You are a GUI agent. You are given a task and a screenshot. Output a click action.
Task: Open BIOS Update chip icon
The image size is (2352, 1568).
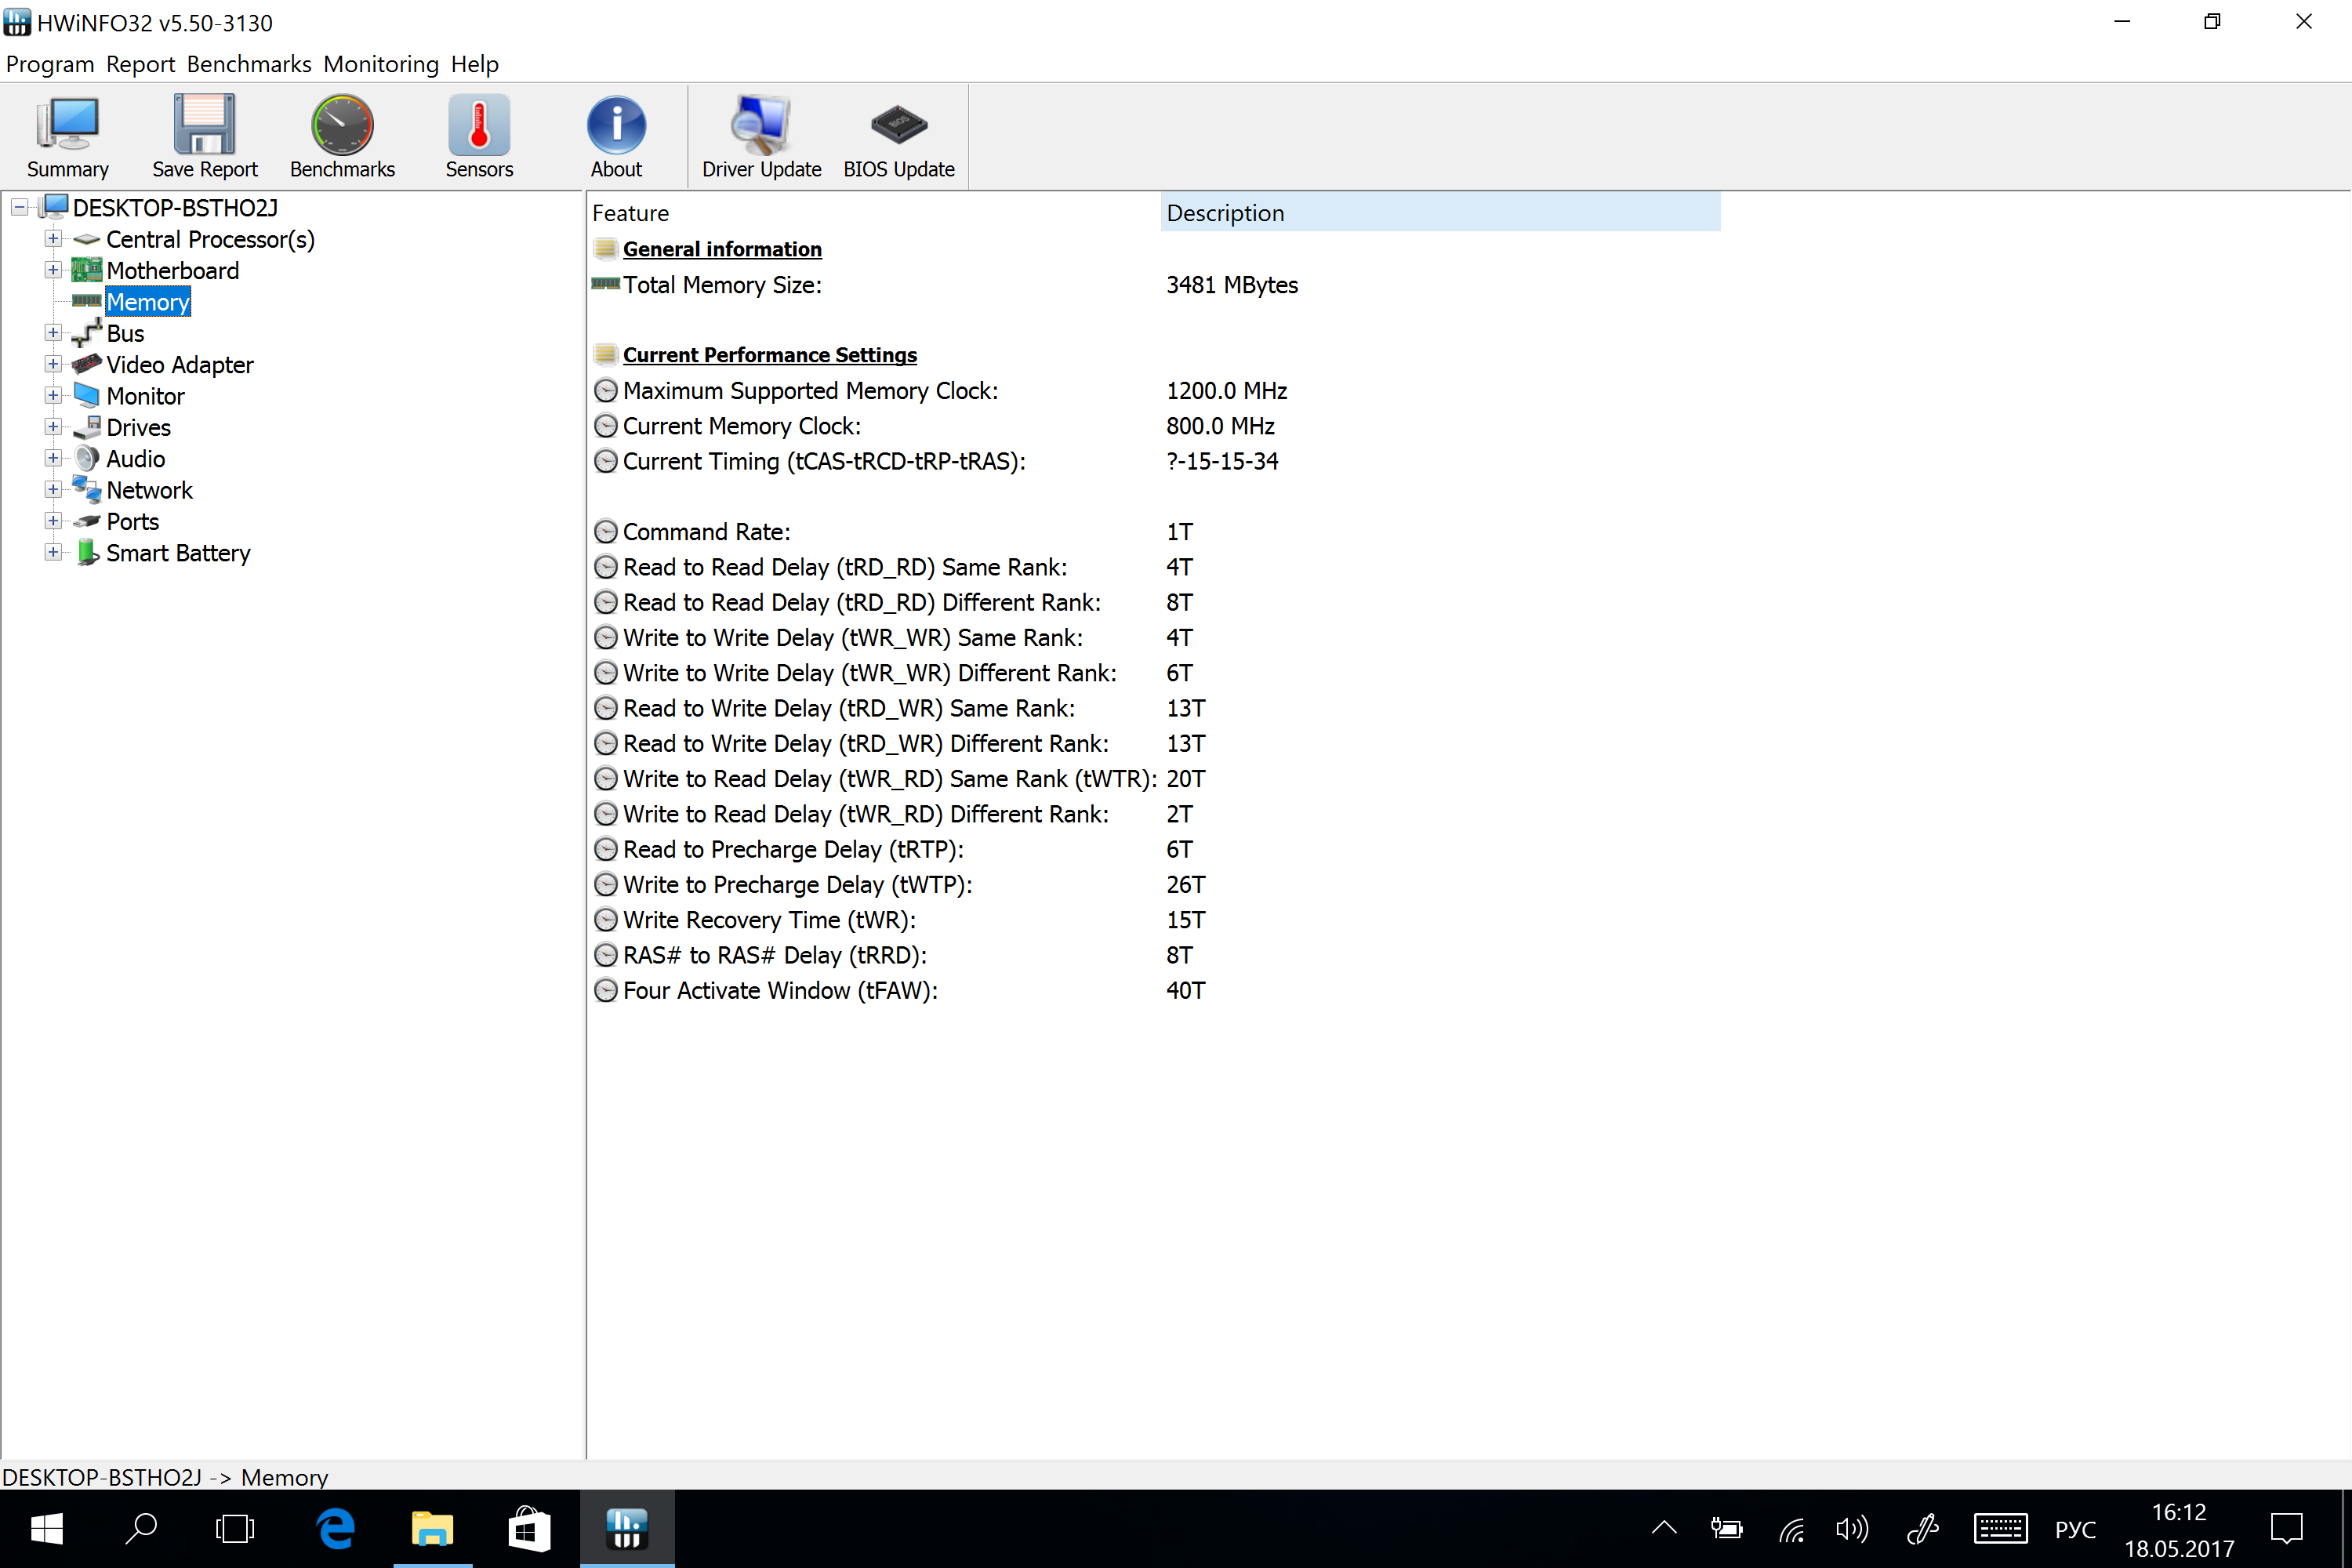(899, 136)
